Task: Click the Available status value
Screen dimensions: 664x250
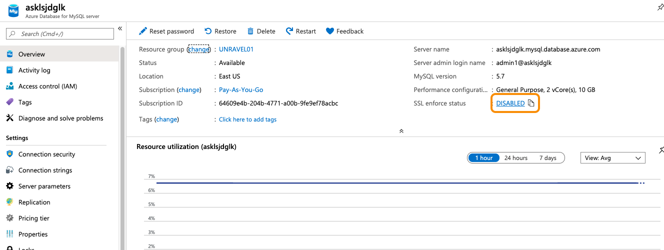Action: (x=232, y=63)
